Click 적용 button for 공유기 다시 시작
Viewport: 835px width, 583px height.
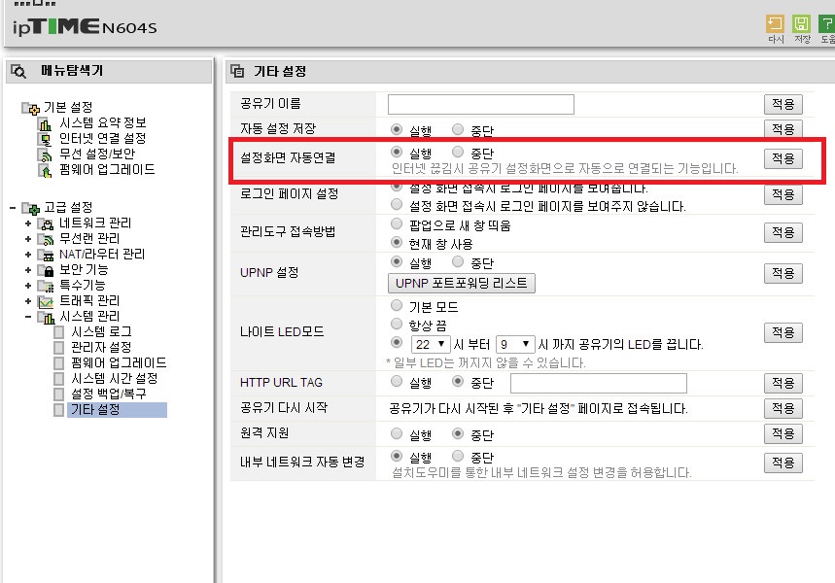(x=783, y=408)
